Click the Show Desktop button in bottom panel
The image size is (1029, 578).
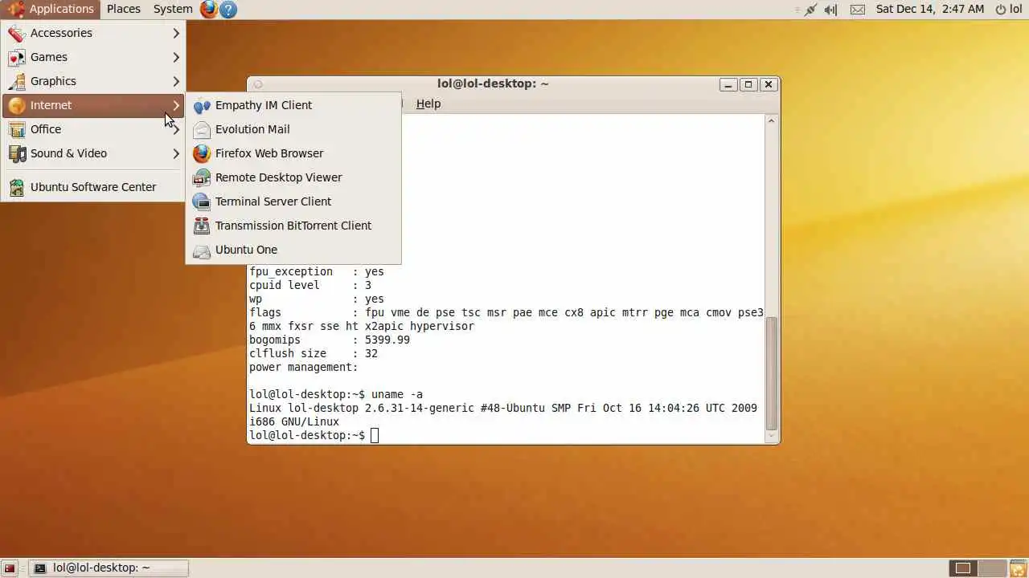point(10,568)
